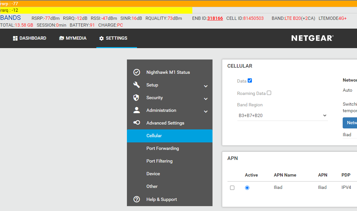
Task: Click the CHARGE PC value
Action: click(120, 25)
